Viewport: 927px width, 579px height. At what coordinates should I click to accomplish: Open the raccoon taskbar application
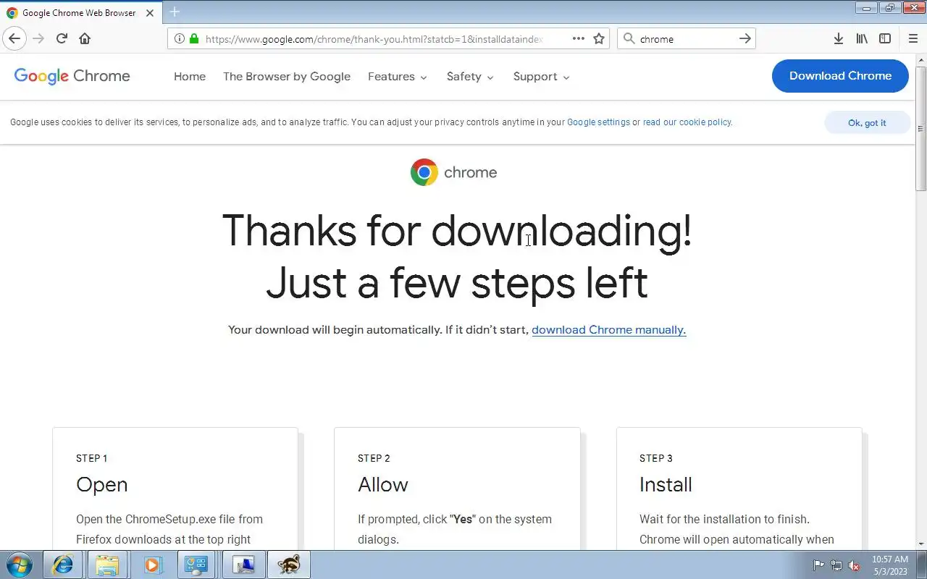(x=288, y=565)
